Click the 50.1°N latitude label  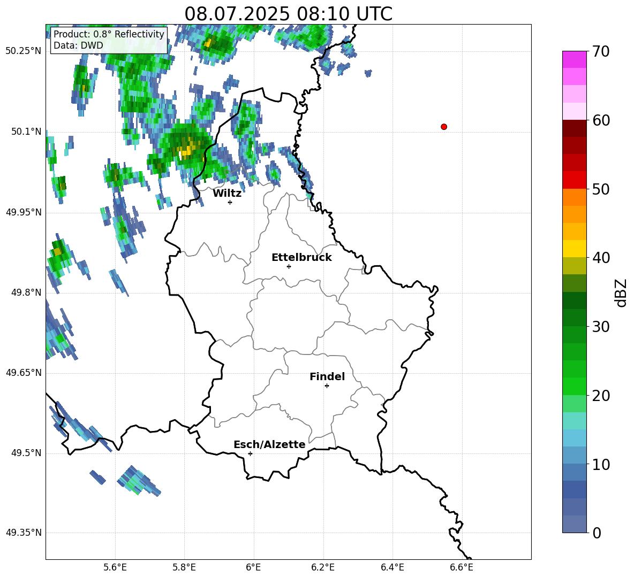26,132
